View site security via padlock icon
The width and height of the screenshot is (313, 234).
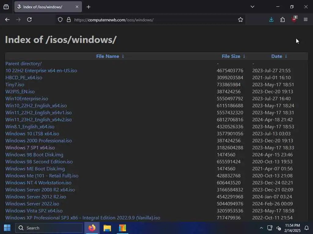click(69, 20)
